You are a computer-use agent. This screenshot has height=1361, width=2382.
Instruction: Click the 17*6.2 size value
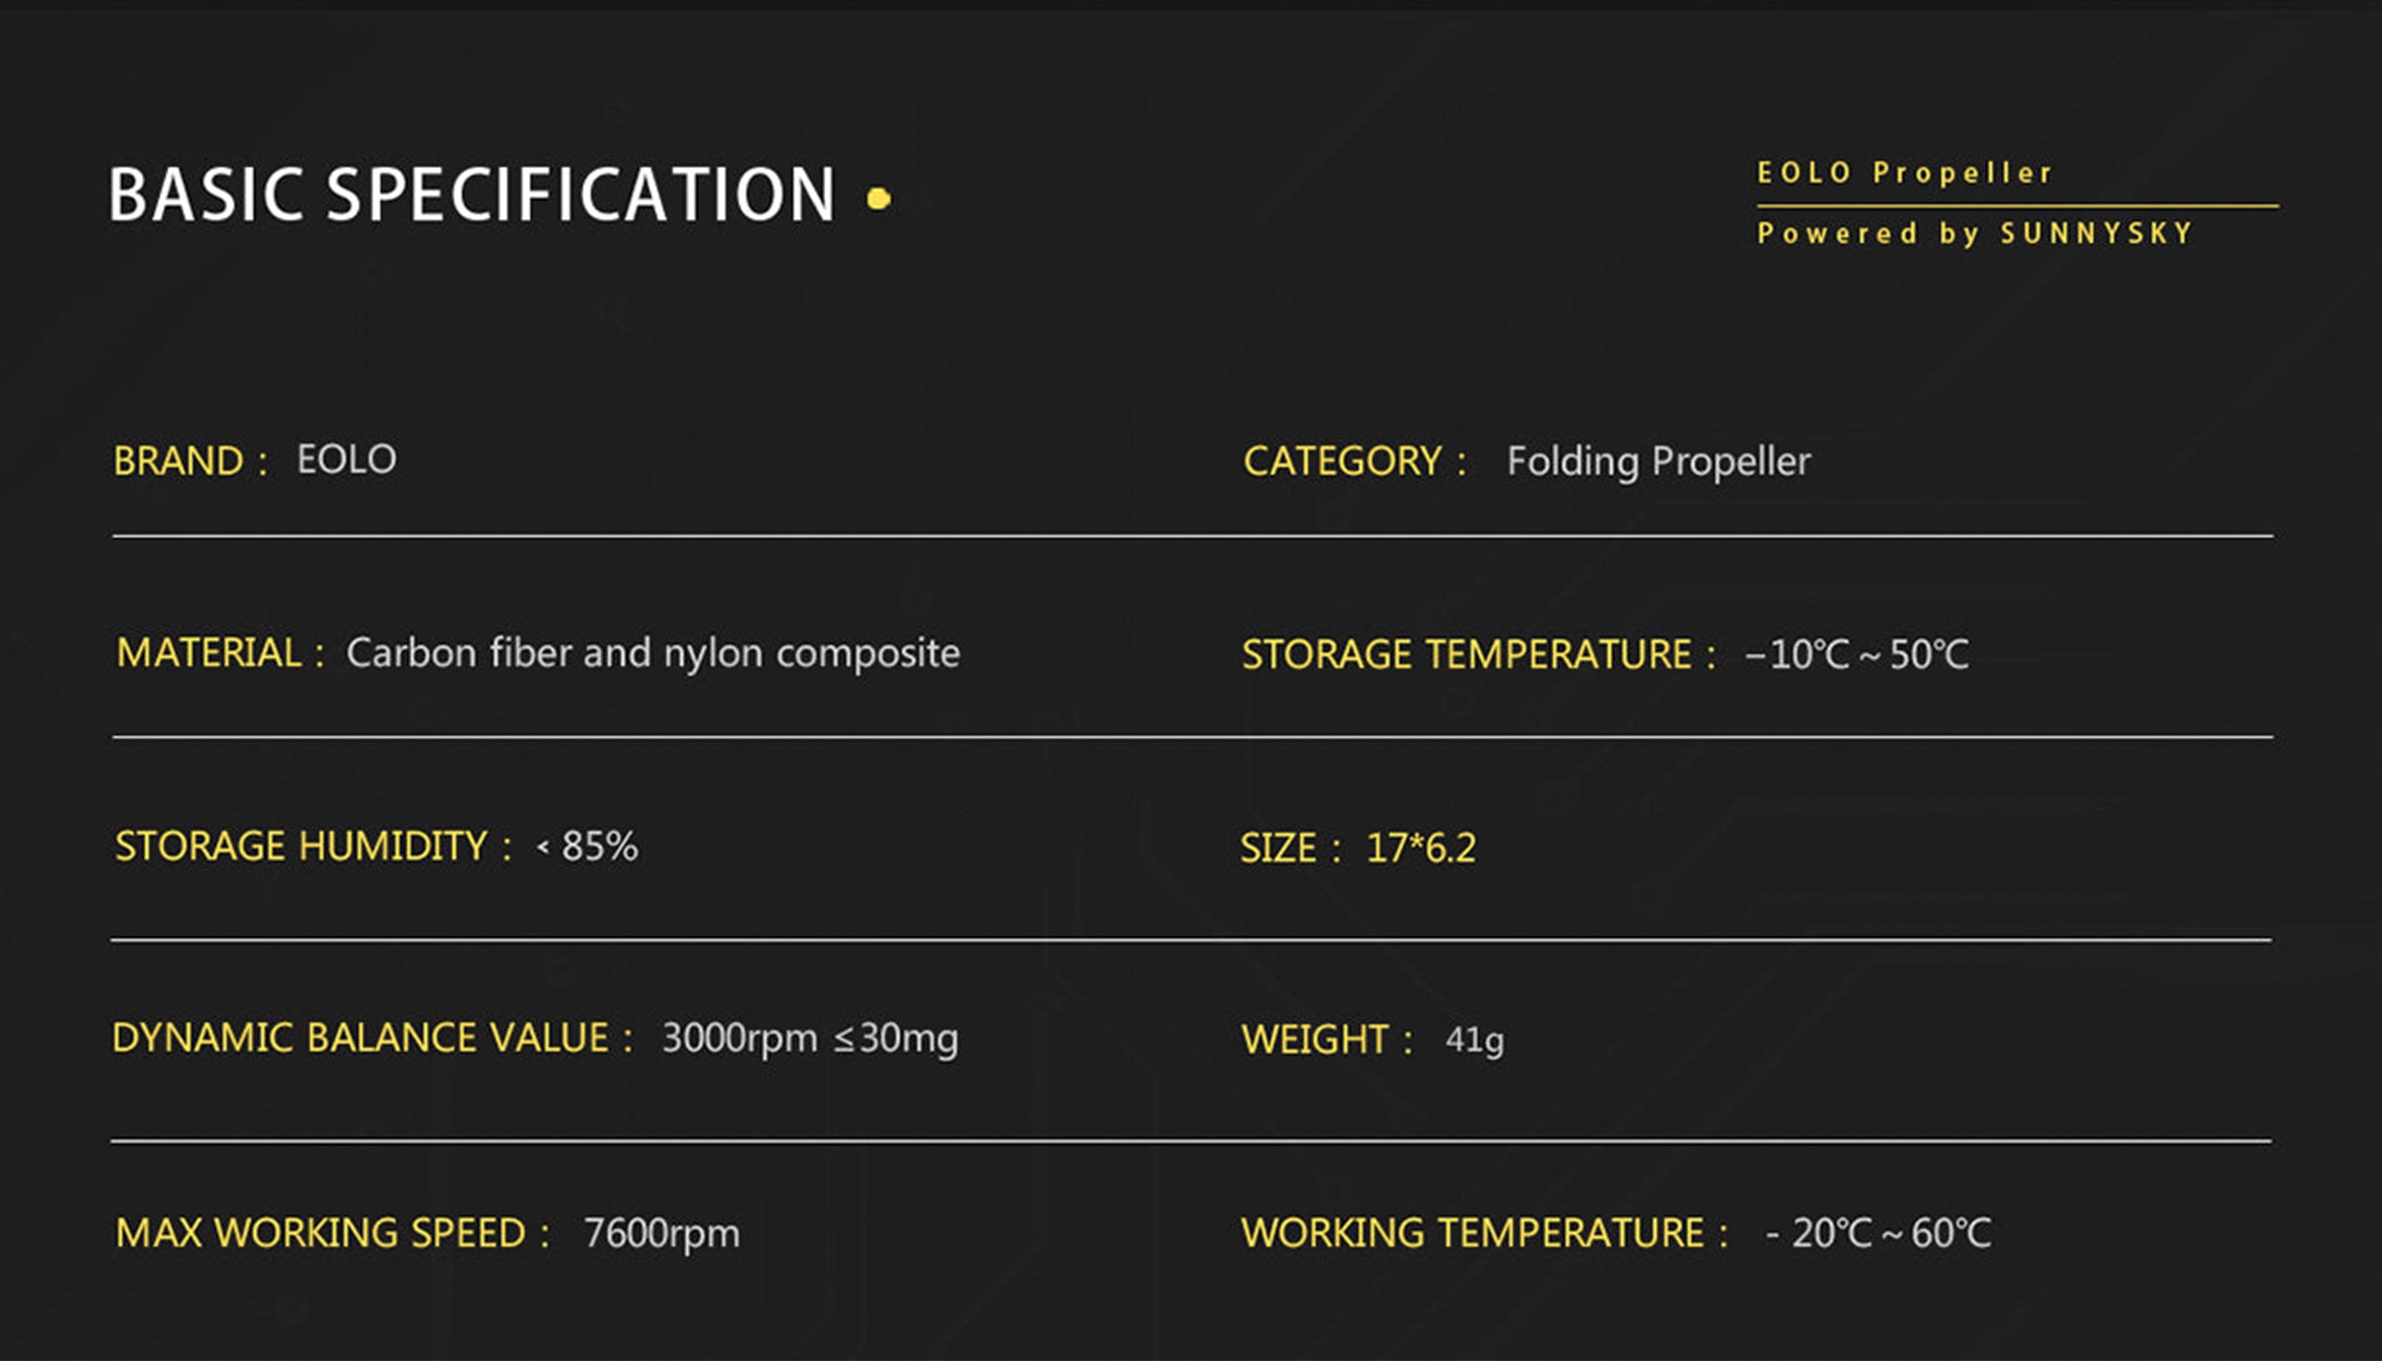(1421, 849)
